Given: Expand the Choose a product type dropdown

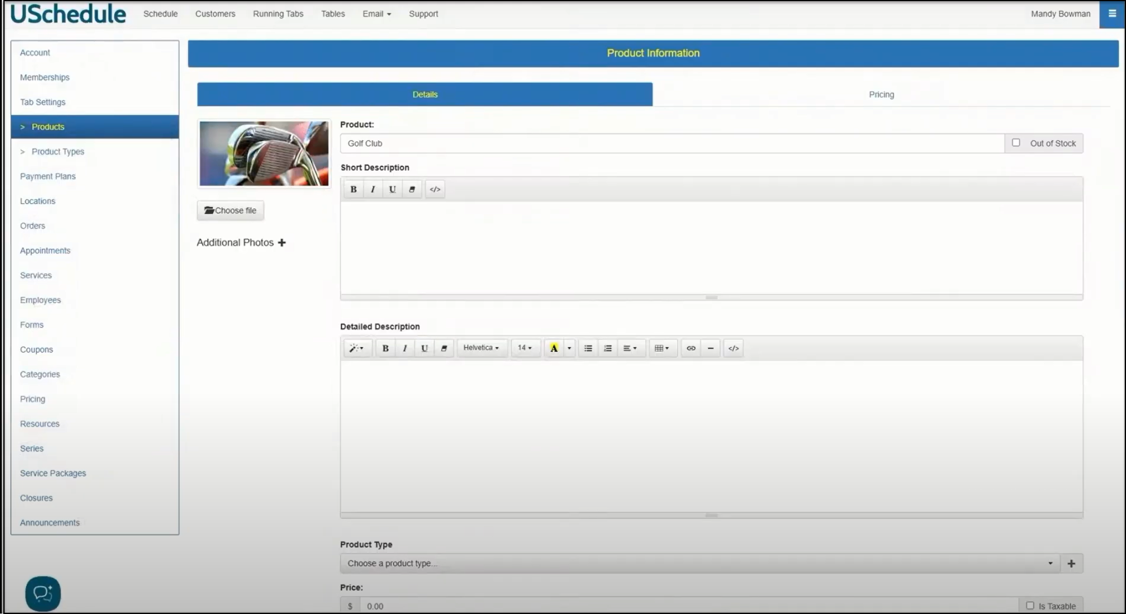Looking at the screenshot, I should (x=699, y=563).
